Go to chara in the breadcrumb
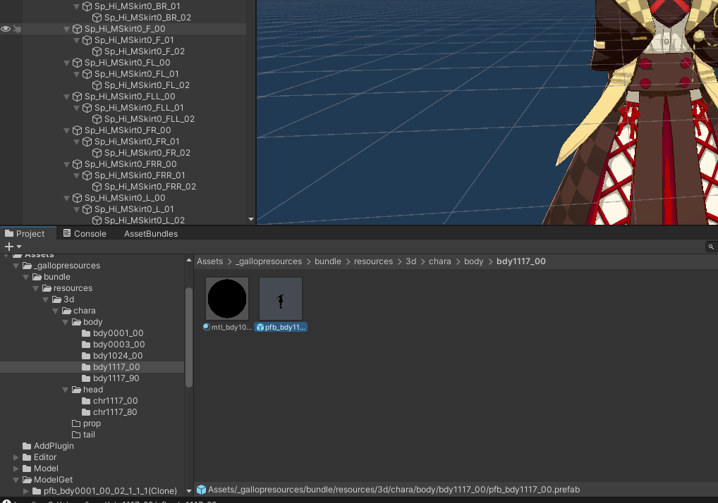Image resolution: width=718 pixels, height=503 pixels. 439,261
